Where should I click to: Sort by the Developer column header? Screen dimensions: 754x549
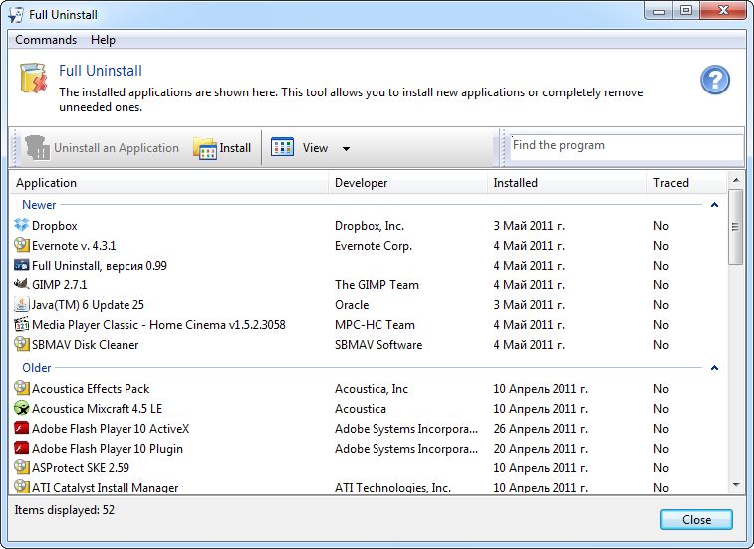[362, 183]
